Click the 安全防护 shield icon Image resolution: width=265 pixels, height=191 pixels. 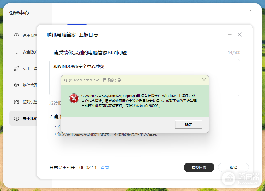pyautogui.click(x=17, y=52)
